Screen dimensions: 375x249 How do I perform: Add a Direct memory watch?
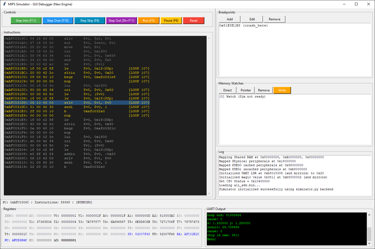coord(227,90)
